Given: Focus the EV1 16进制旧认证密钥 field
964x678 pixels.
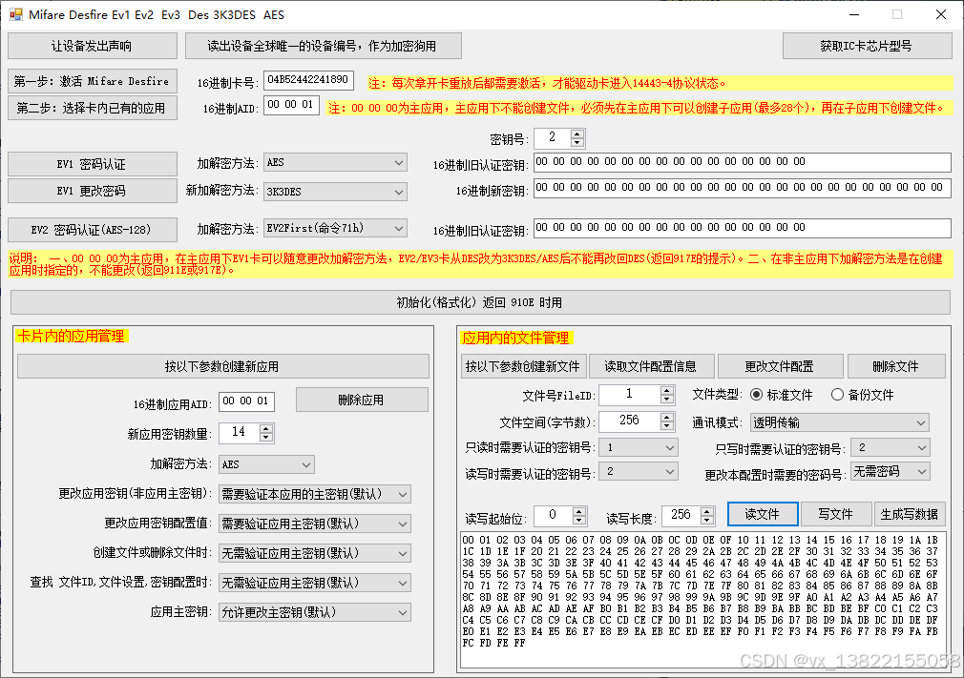Looking at the screenshot, I should point(742,162).
